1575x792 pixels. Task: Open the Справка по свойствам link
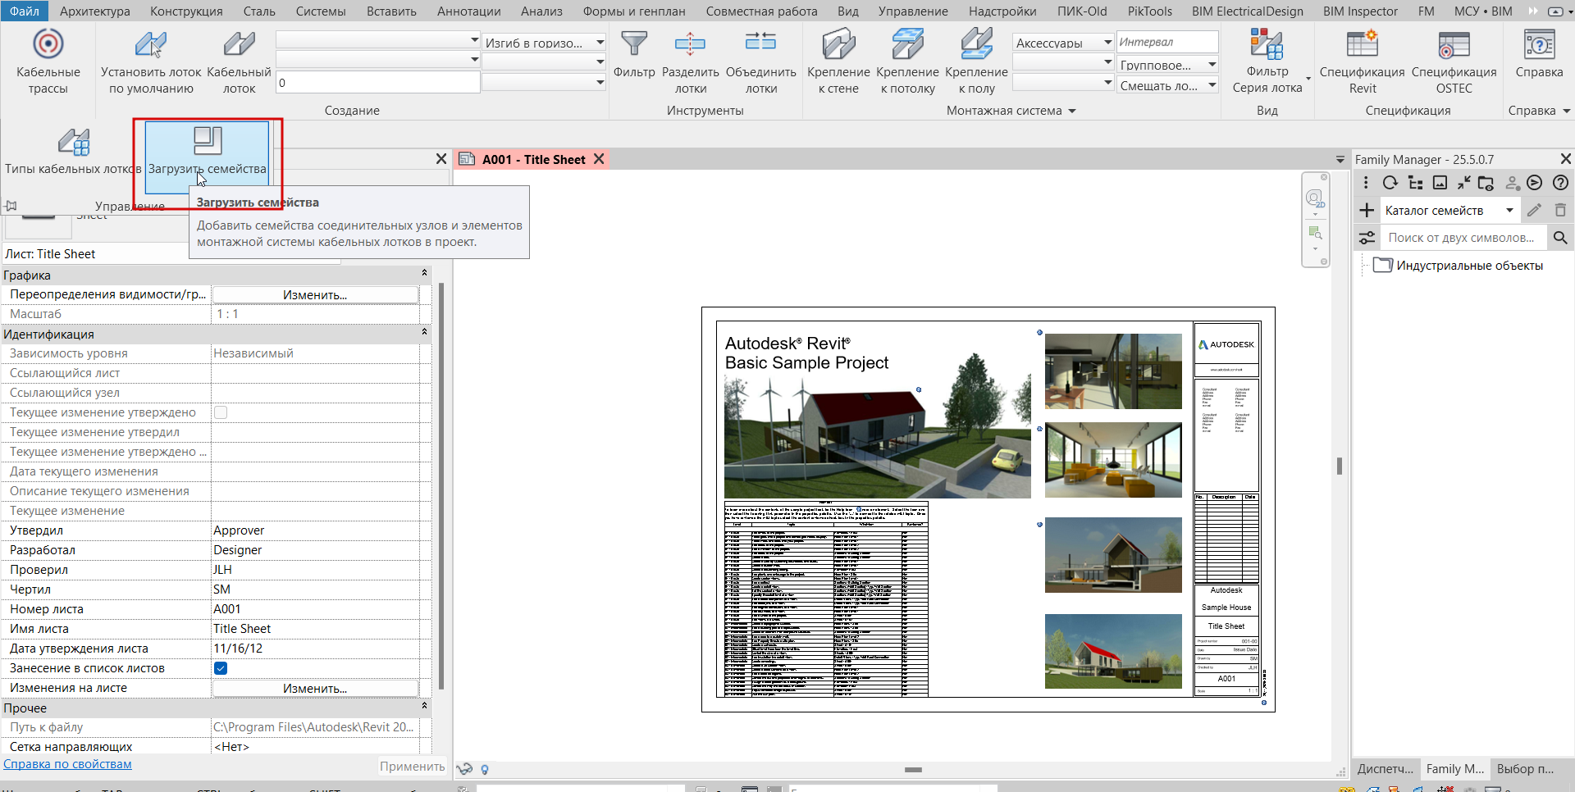[x=67, y=764]
